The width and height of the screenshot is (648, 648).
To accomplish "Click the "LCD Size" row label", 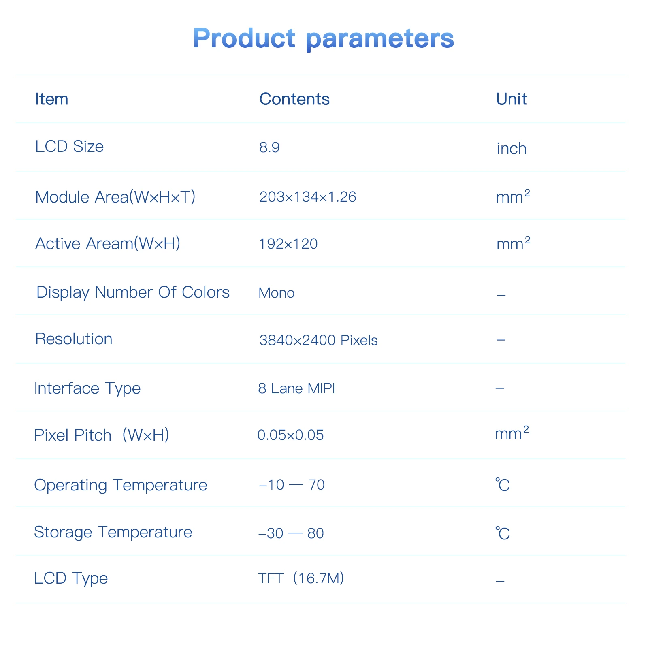I will click(x=69, y=146).
